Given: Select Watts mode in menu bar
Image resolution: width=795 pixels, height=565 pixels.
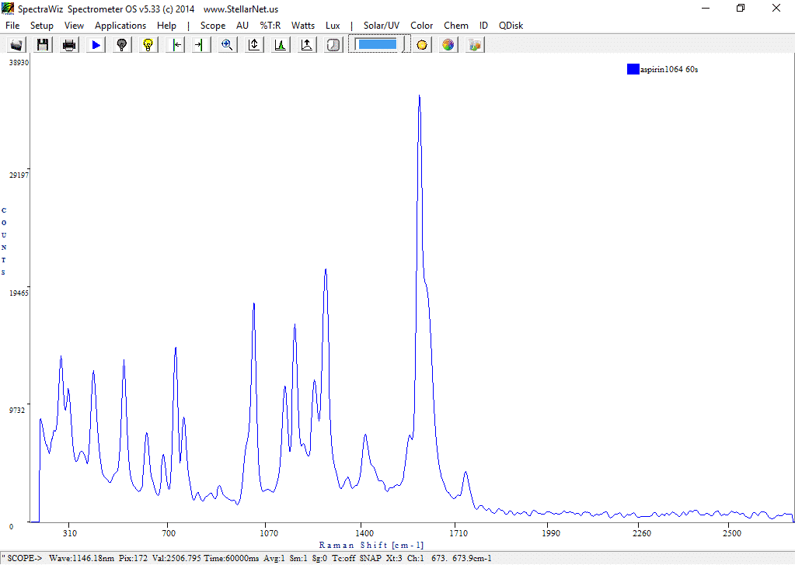Looking at the screenshot, I should [x=302, y=26].
